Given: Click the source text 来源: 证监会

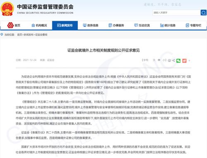Looking at the screenshot, I should [47, 60].
